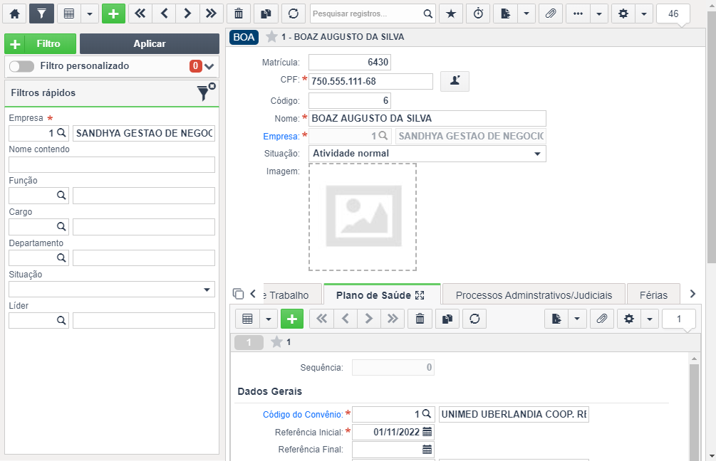This screenshot has width=716, height=461.
Task: Open Cargo lookup magnifier
Action: point(62,227)
